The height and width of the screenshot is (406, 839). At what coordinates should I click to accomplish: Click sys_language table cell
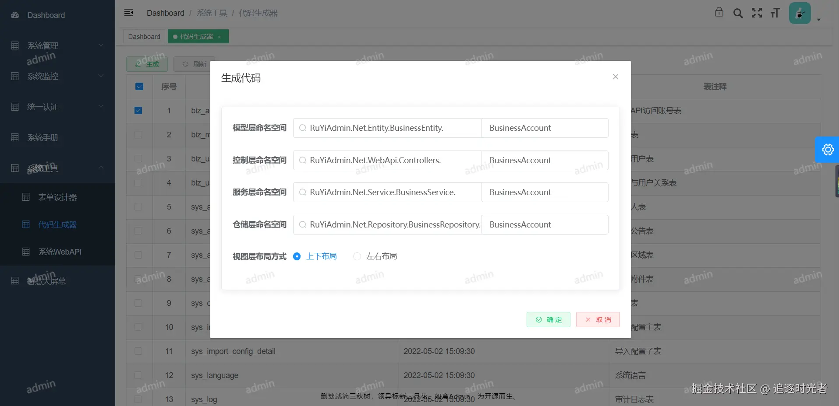tap(292, 375)
